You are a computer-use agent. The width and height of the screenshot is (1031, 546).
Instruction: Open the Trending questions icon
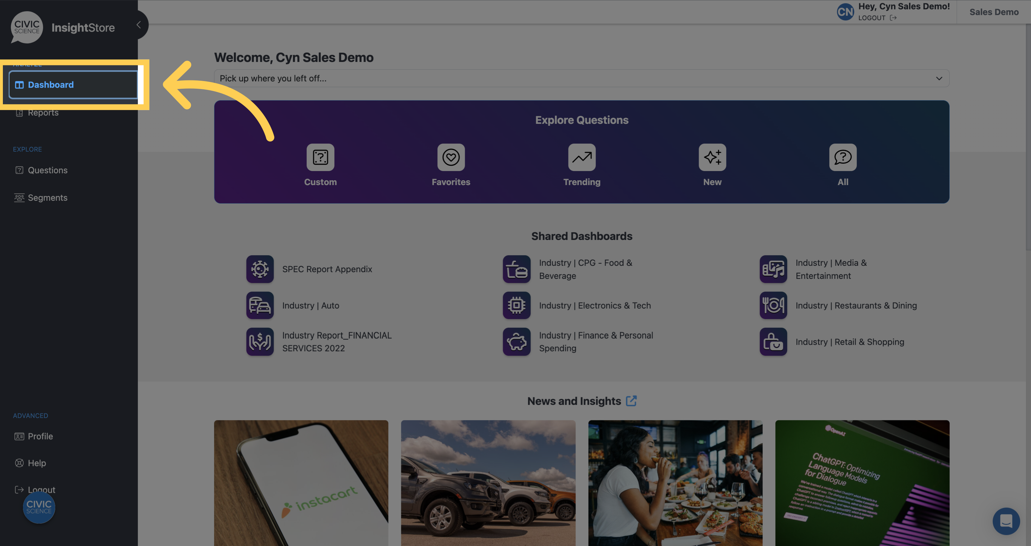click(x=582, y=157)
